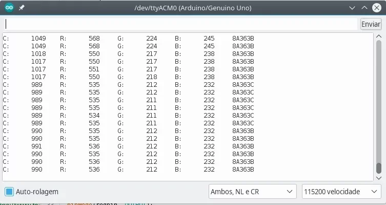
Task: Open the 115200 velocidade baud dropdown
Action: pyautogui.click(x=341, y=192)
